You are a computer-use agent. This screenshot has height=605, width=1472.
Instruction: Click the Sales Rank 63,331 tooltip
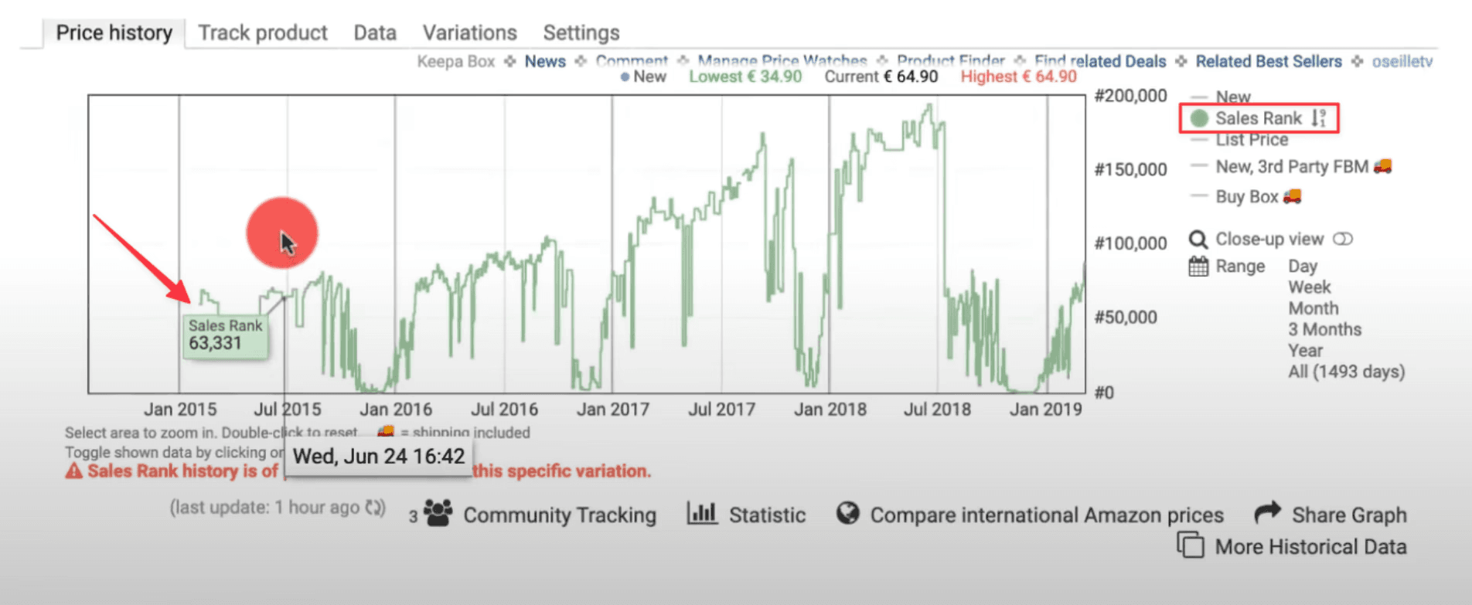coord(226,335)
